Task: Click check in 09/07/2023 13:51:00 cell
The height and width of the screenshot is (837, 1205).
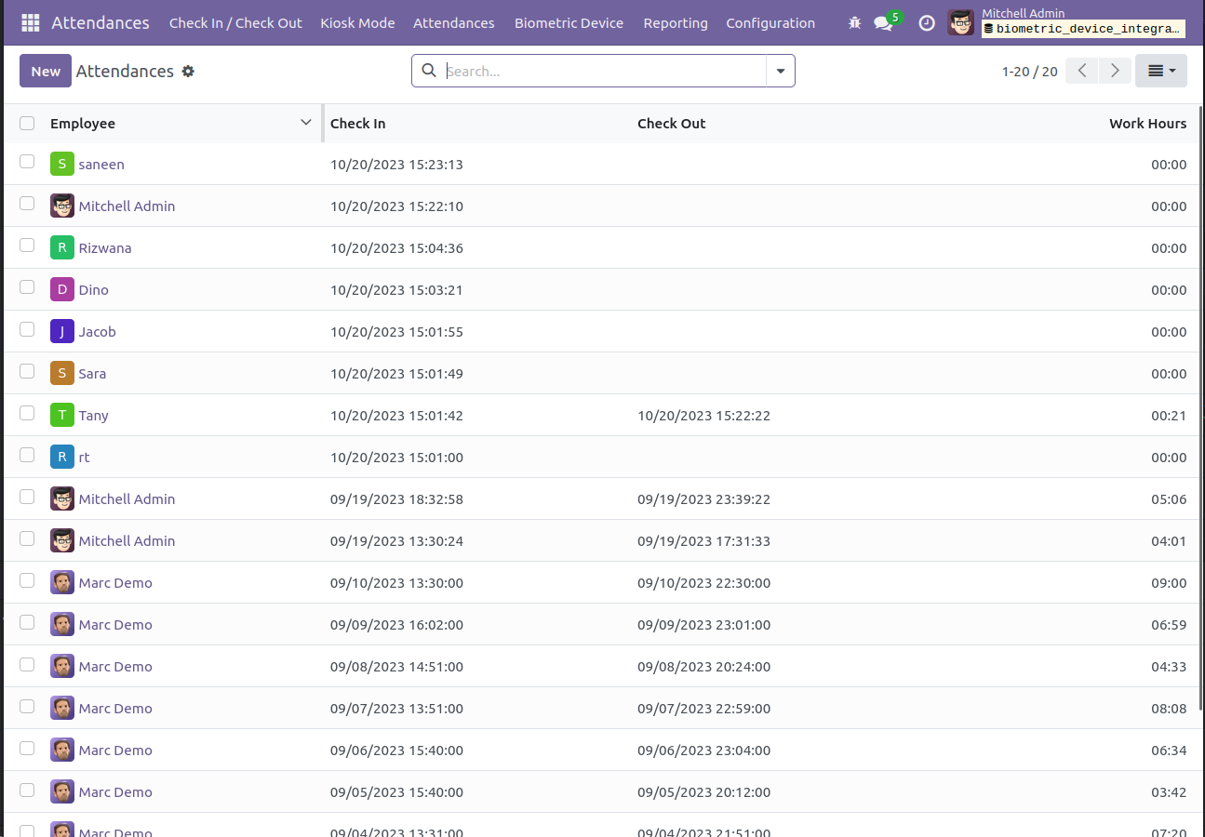Action: (396, 709)
